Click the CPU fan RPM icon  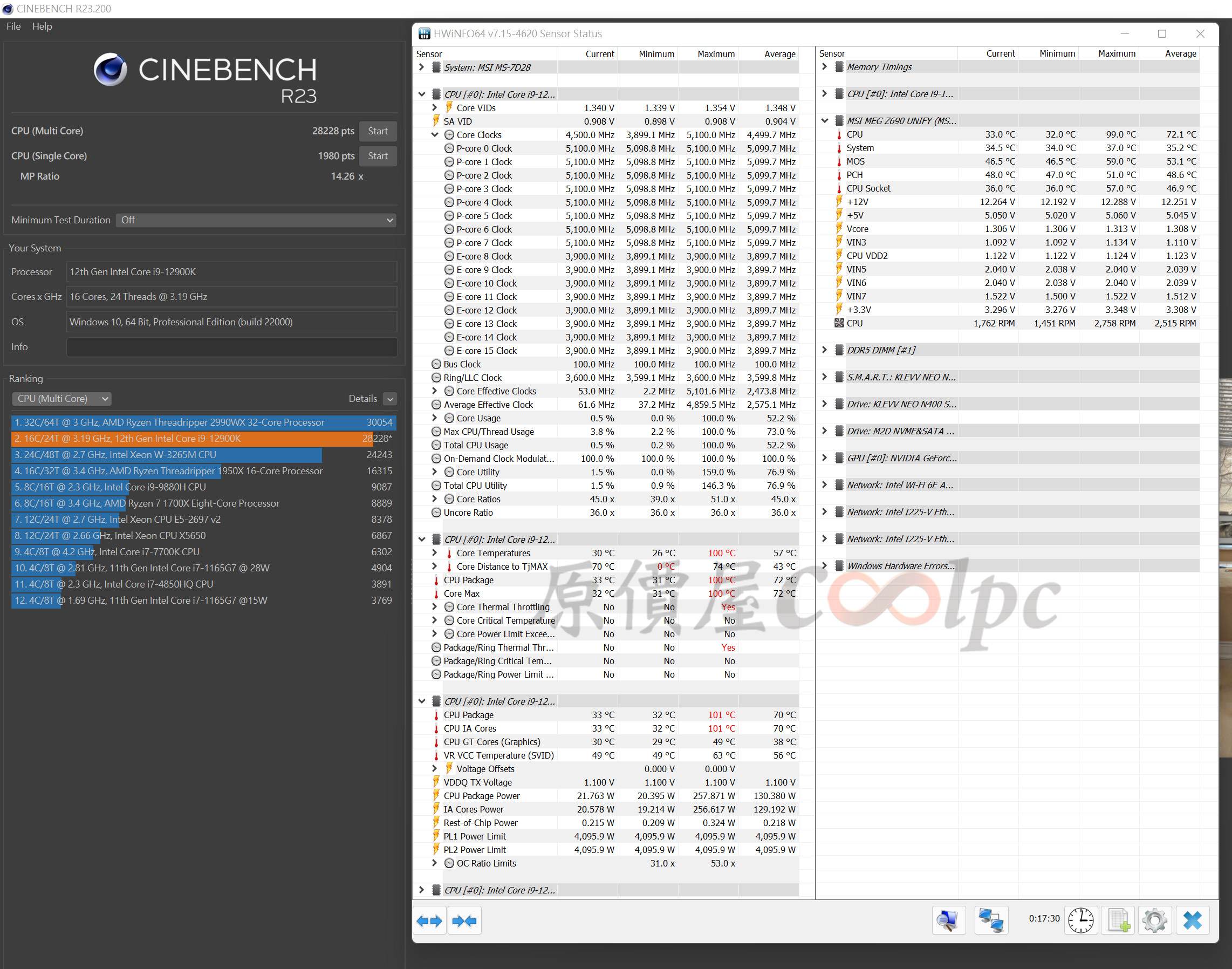coord(839,323)
